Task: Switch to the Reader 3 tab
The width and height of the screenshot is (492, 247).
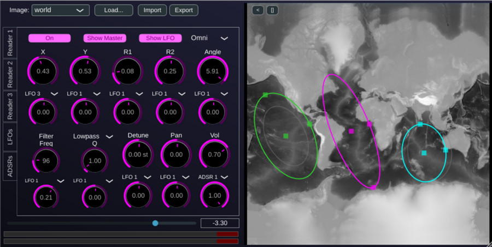Action: point(10,106)
